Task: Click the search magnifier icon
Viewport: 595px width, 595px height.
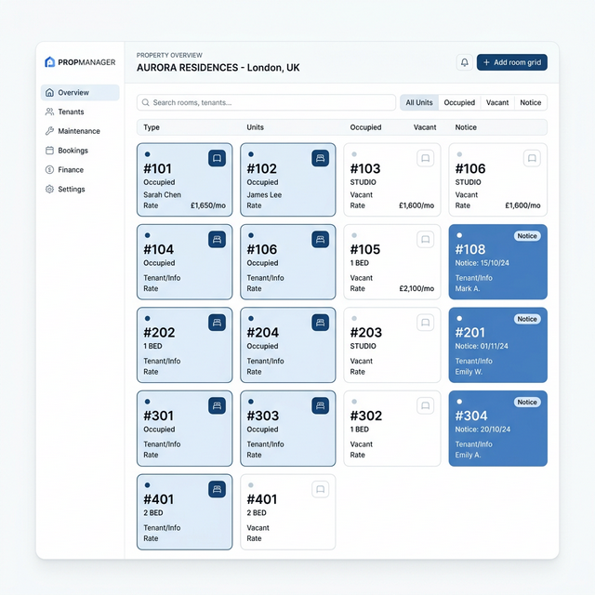Action: click(145, 102)
